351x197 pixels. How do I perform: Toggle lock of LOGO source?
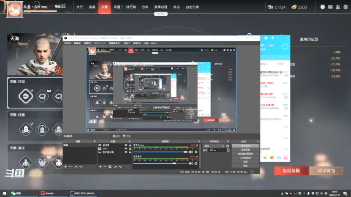click(x=130, y=148)
